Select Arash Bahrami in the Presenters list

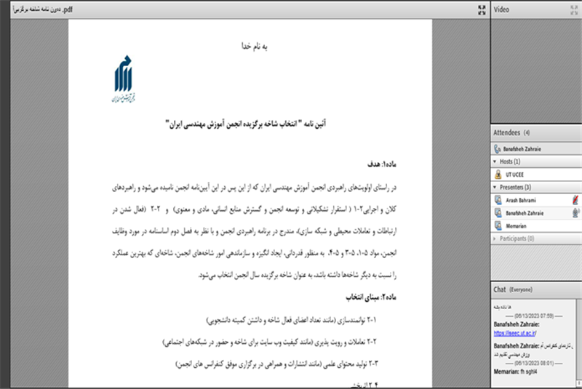[536, 200]
